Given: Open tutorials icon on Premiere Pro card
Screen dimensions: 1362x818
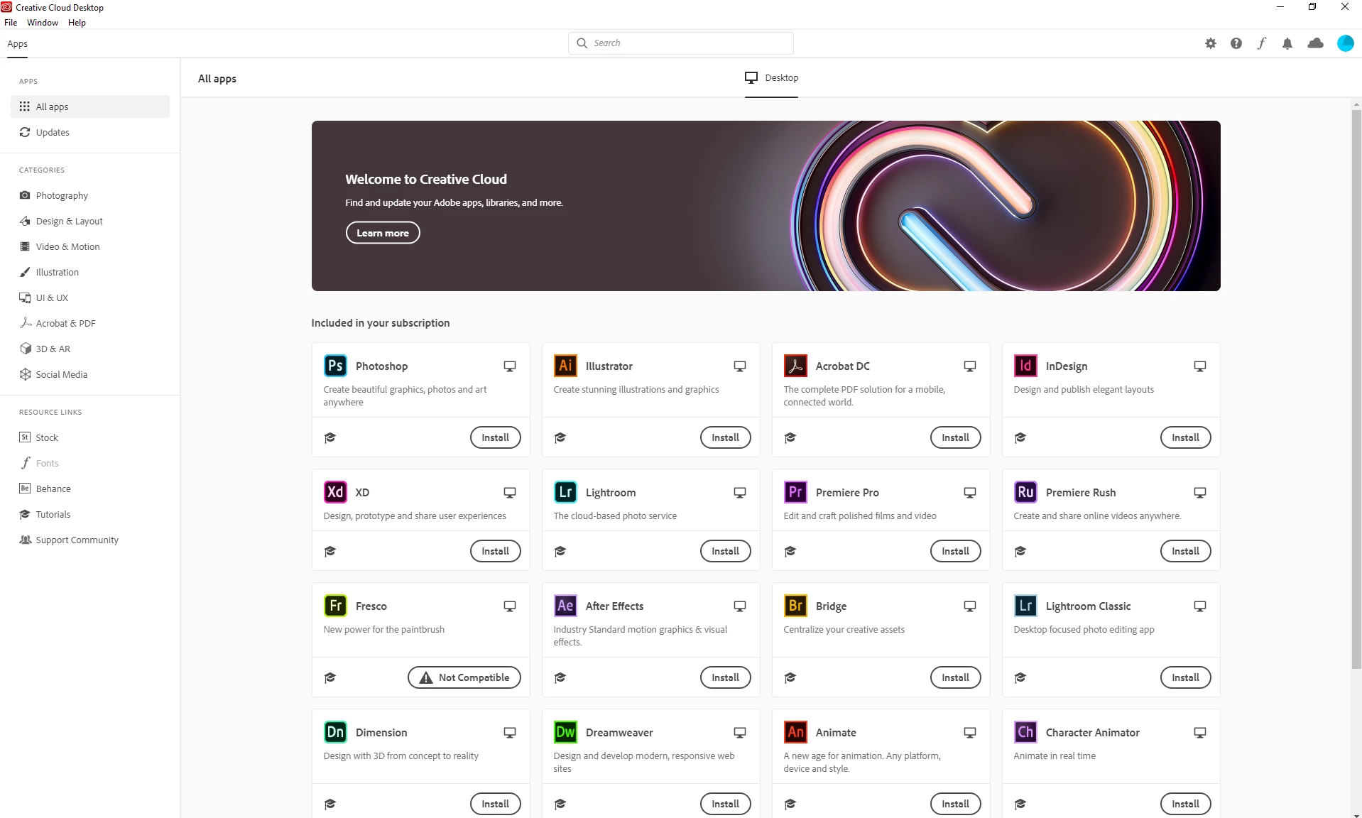Looking at the screenshot, I should [790, 551].
